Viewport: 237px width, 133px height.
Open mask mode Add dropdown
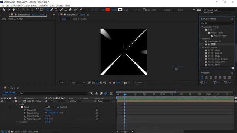click(x=50, y=107)
